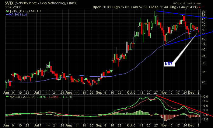Viewport: 213px width, 128px height.
Task: Click the Dec label on the MACD panel date axis
Action: point(191,125)
